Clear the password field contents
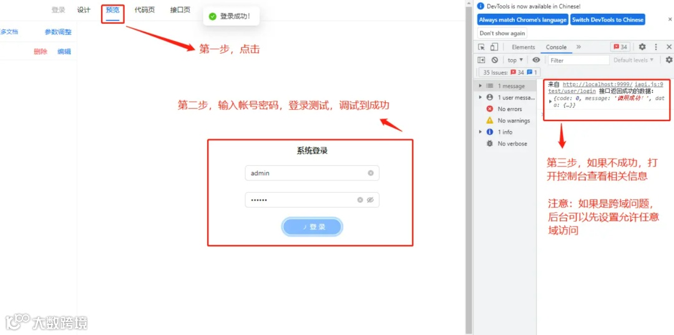Screen dimensions: 674x335 pyautogui.click(x=360, y=200)
